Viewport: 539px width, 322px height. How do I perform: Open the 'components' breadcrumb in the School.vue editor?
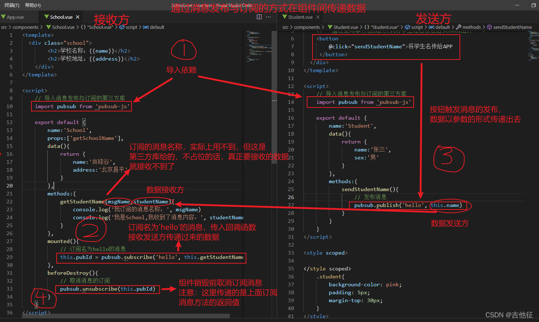26,27
